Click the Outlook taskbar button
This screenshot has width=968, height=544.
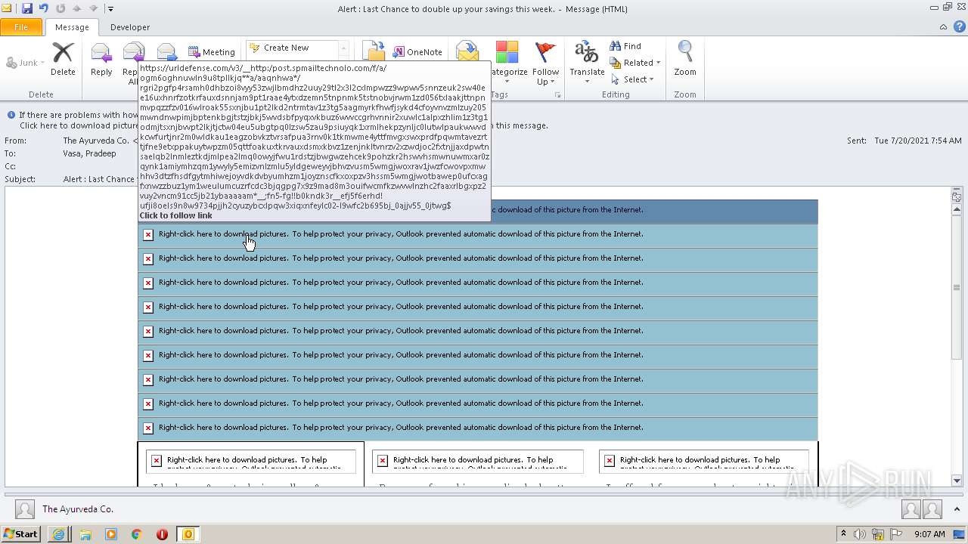click(188, 534)
